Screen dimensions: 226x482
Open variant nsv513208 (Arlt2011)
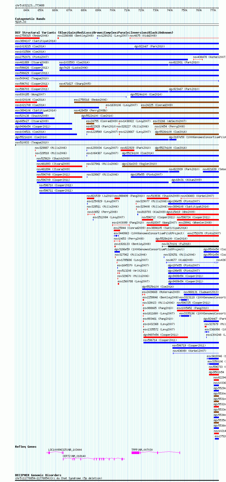[132, 271]
